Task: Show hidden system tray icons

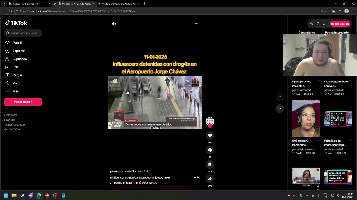Action: click(x=289, y=196)
